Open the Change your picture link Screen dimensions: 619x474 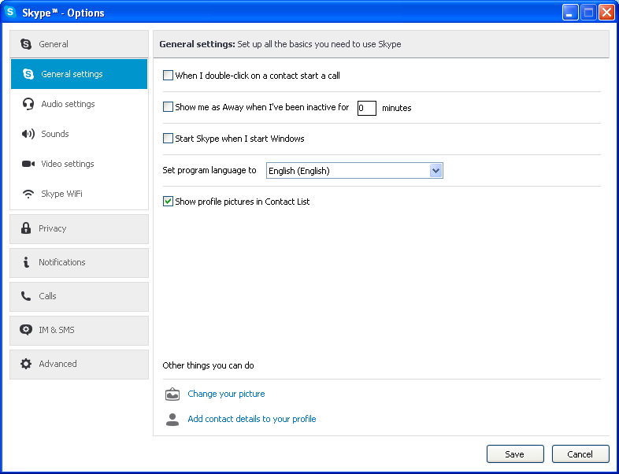(x=226, y=394)
